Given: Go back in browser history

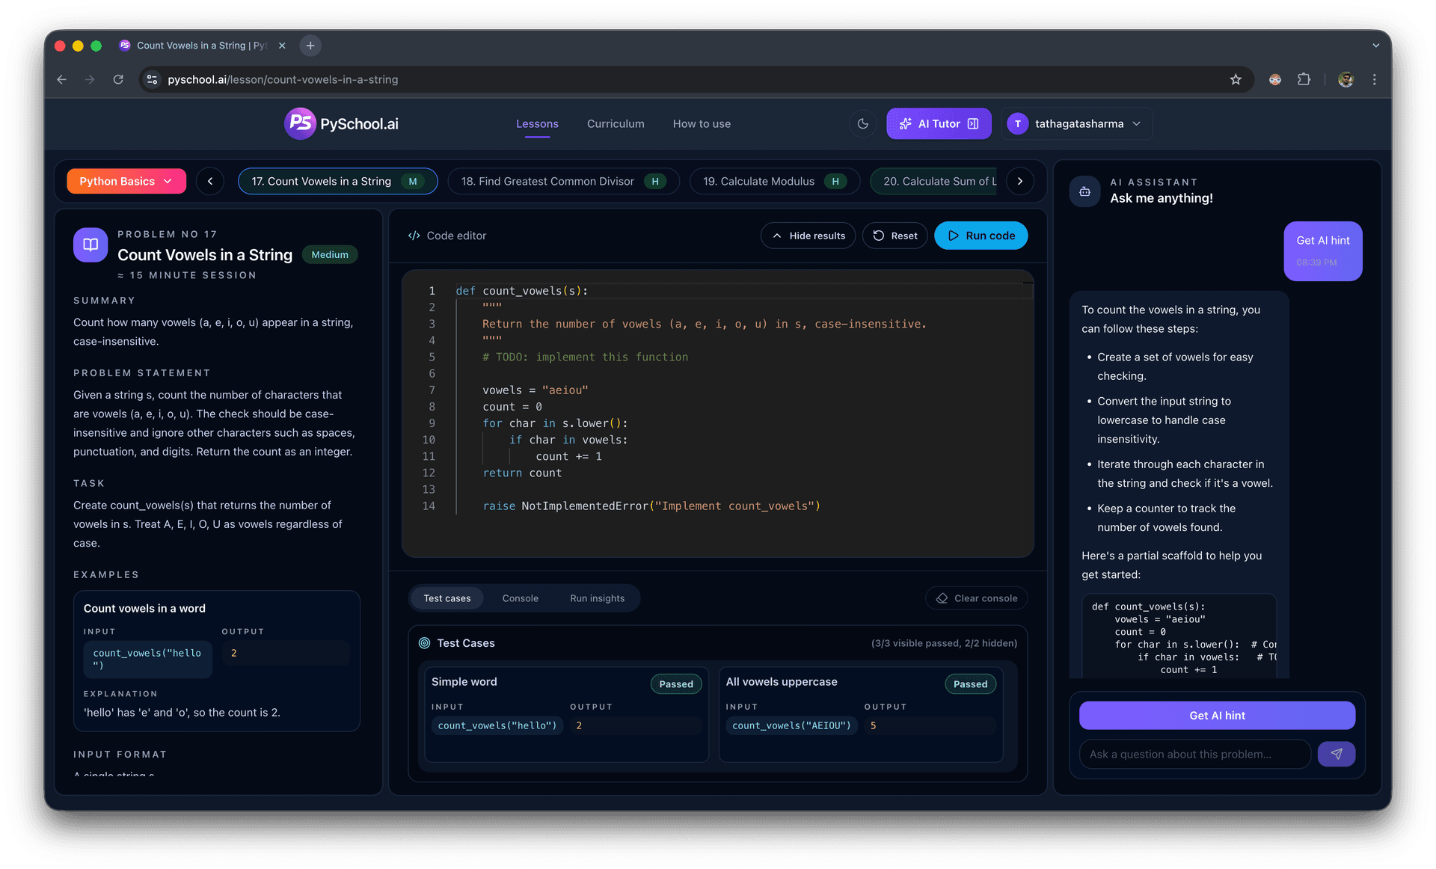Looking at the screenshot, I should tap(62, 79).
